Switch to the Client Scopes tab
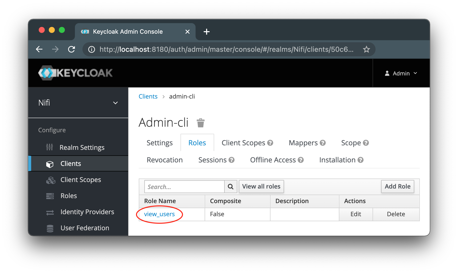 pyautogui.click(x=243, y=143)
